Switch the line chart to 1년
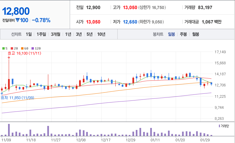This screenshot has width=235, height=143. pyautogui.click(x=68, y=34)
